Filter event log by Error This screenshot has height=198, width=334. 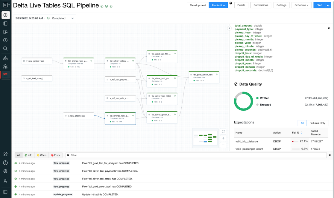pos(55,155)
